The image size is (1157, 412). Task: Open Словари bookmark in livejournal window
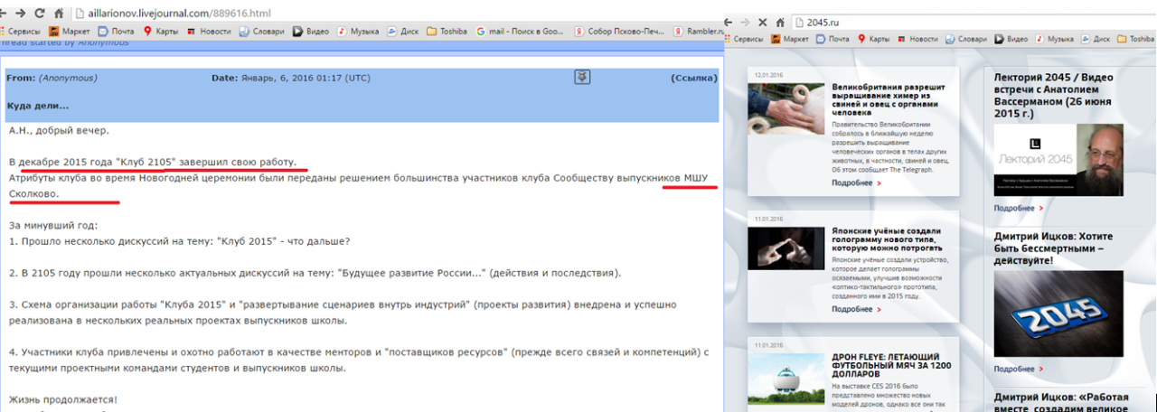click(x=262, y=30)
